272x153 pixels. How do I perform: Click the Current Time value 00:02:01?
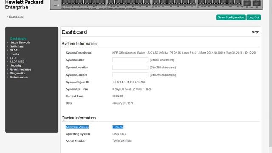pos(118,96)
